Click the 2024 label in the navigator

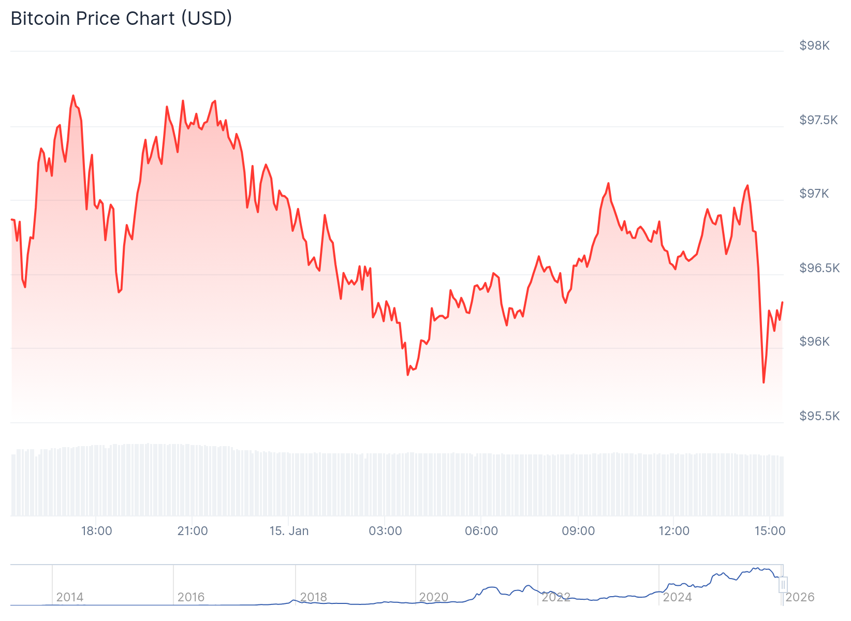[677, 597]
